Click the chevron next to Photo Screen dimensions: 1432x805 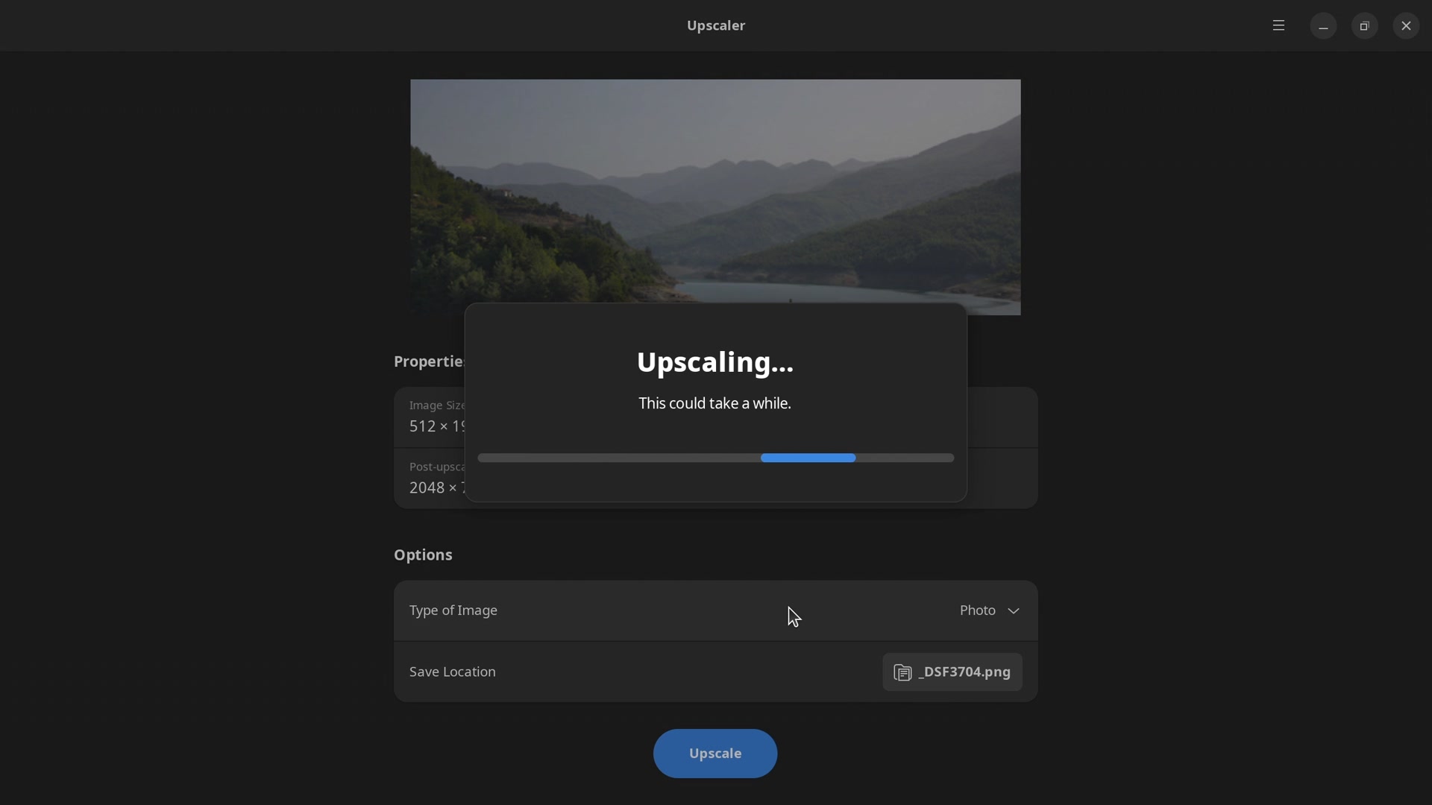tap(1014, 611)
